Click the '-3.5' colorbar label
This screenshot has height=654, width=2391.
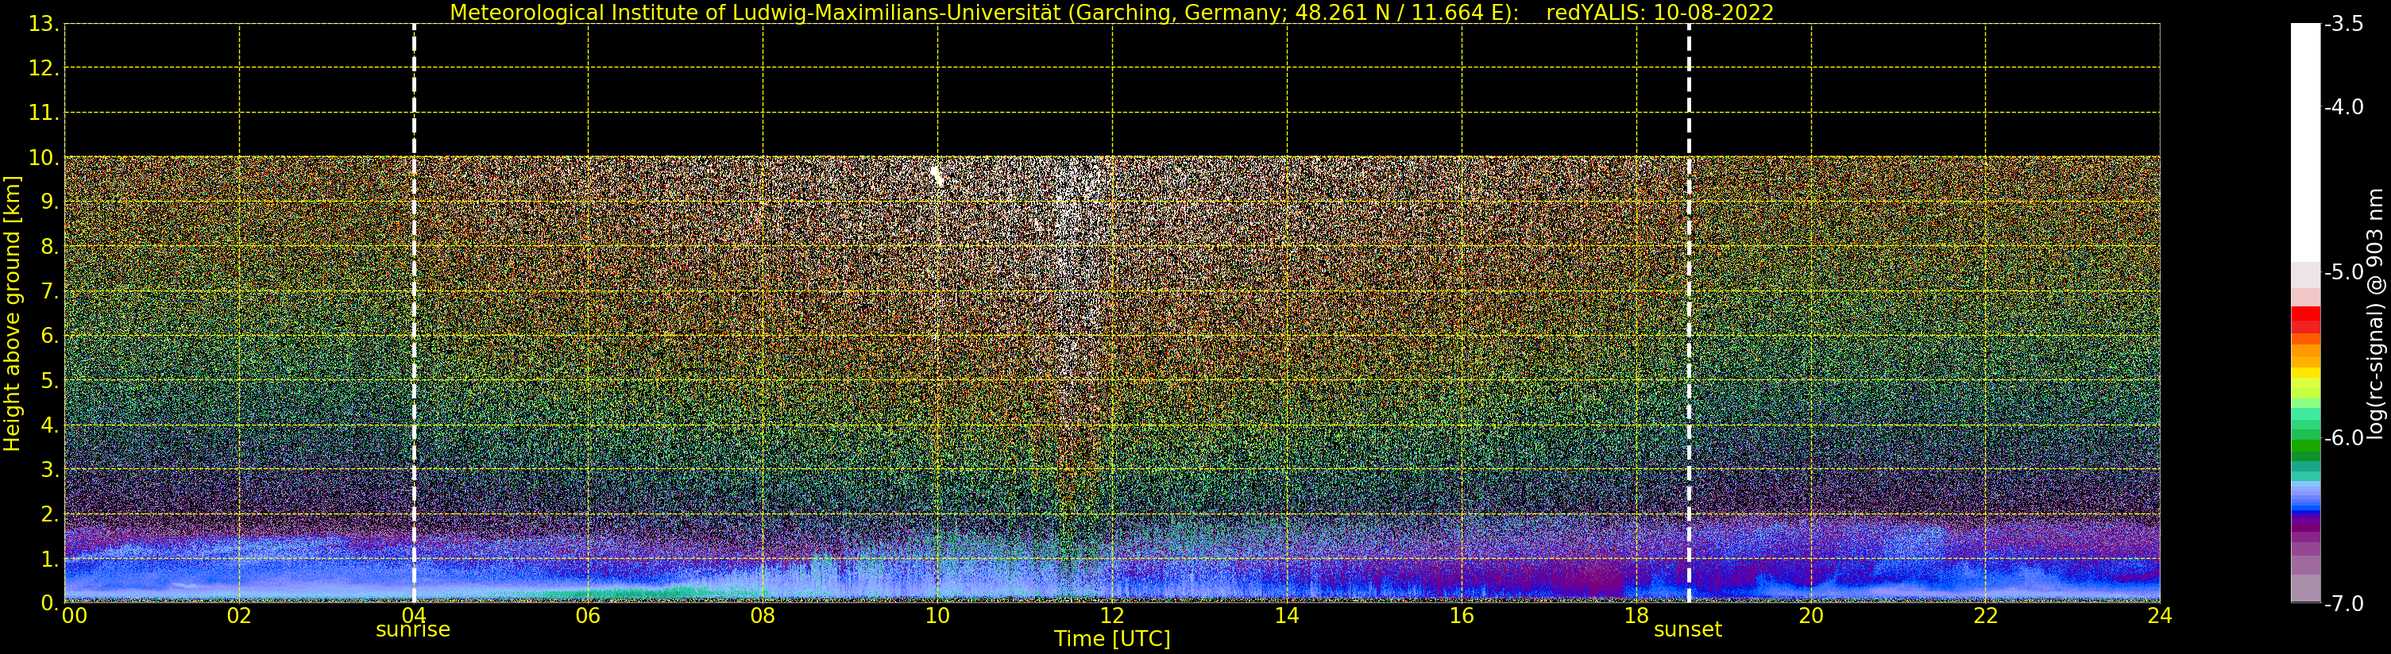click(2345, 24)
